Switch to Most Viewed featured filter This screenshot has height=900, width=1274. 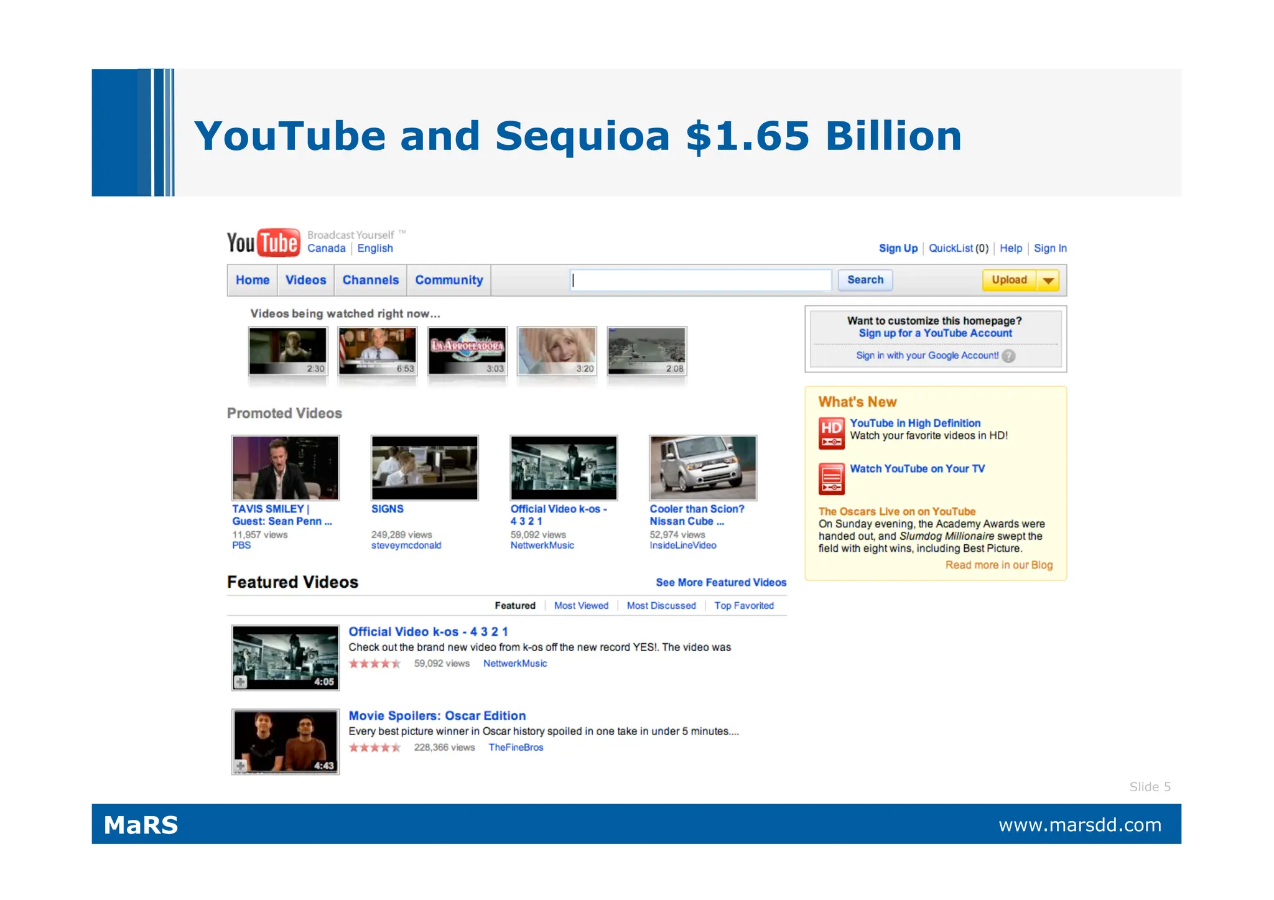581,606
